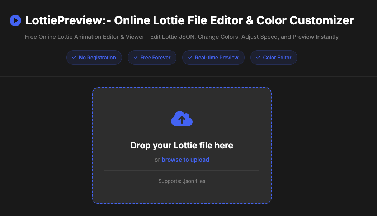Viewport: 377px width, 216px height.
Task: Click the 'Free Online Lottie Animation Editor' subtitle
Action: (x=182, y=37)
